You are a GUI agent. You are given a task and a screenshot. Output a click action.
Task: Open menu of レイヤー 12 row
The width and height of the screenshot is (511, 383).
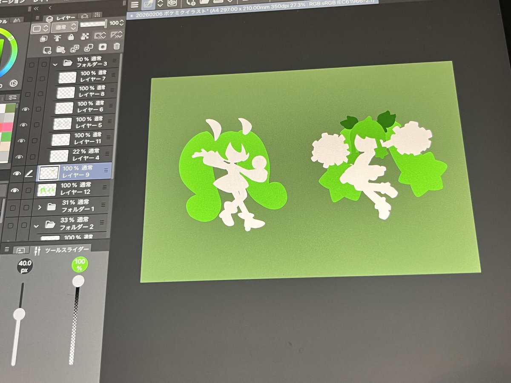click(x=105, y=188)
